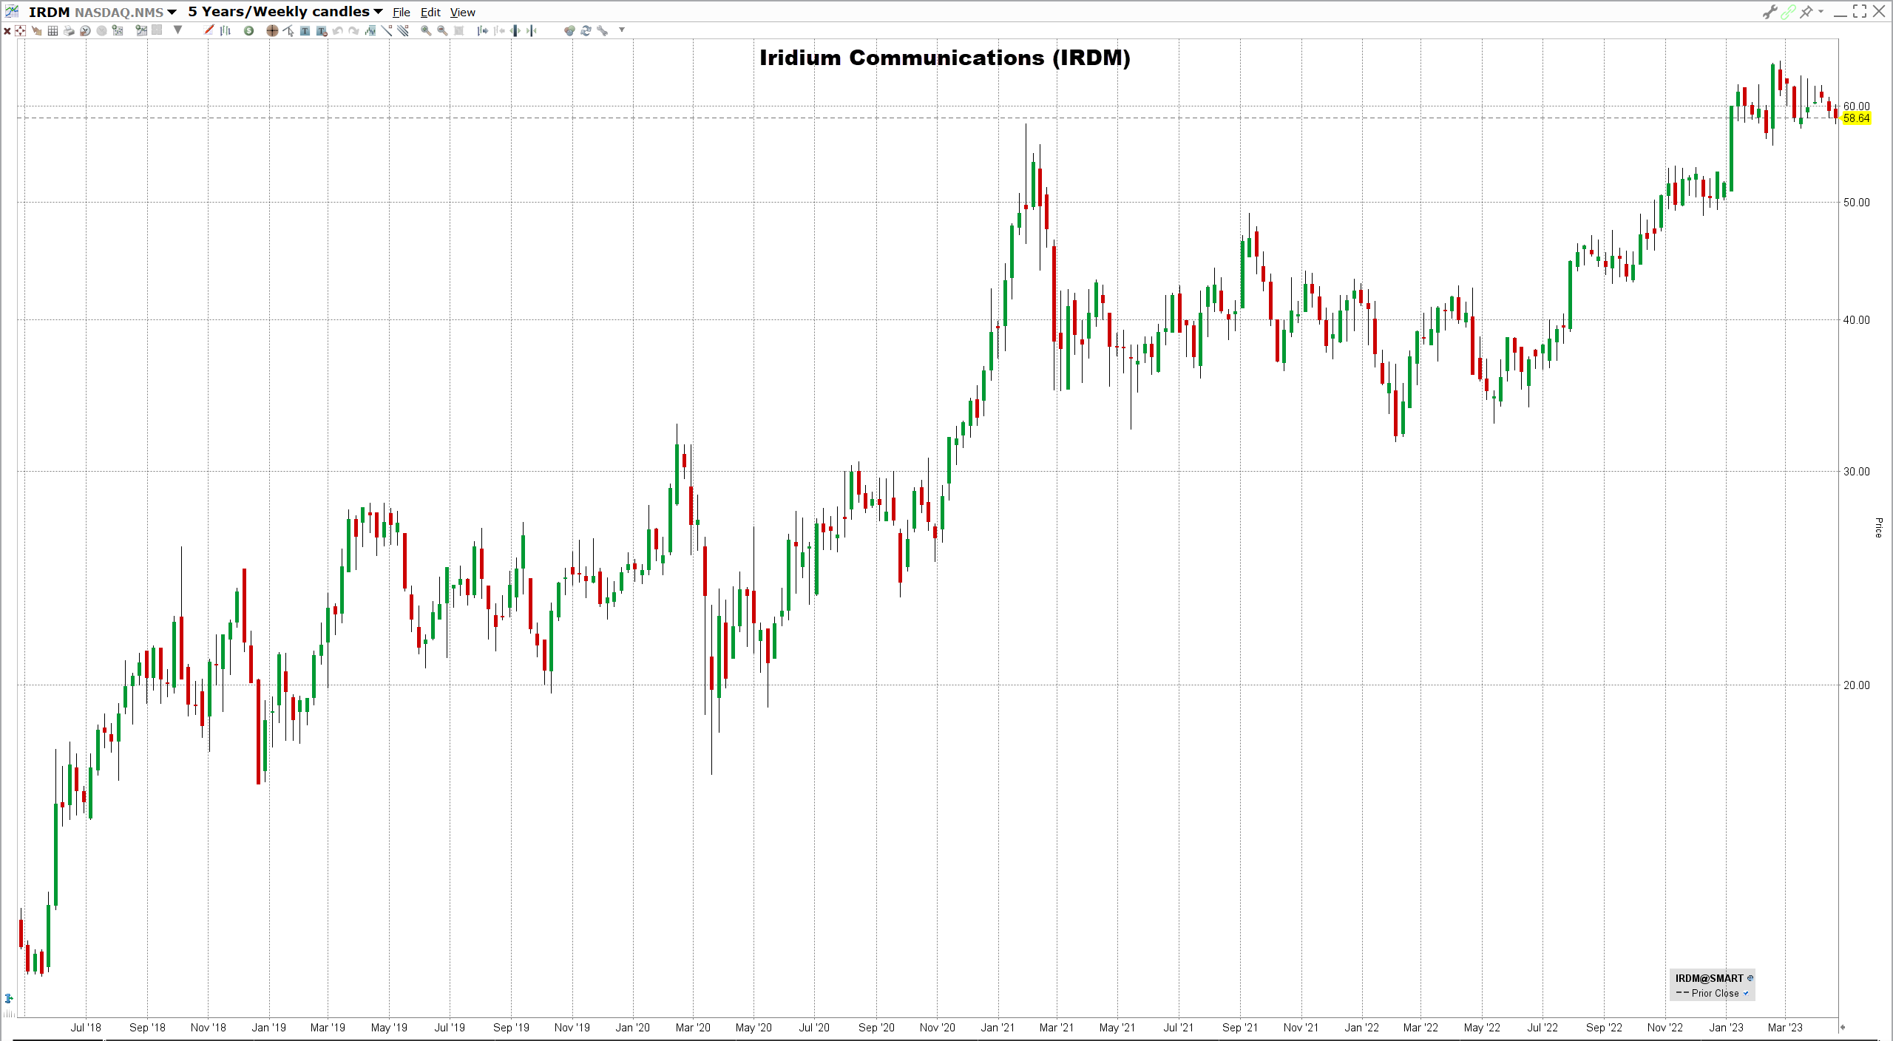
Task: Open the Edit menu
Action: [430, 13]
